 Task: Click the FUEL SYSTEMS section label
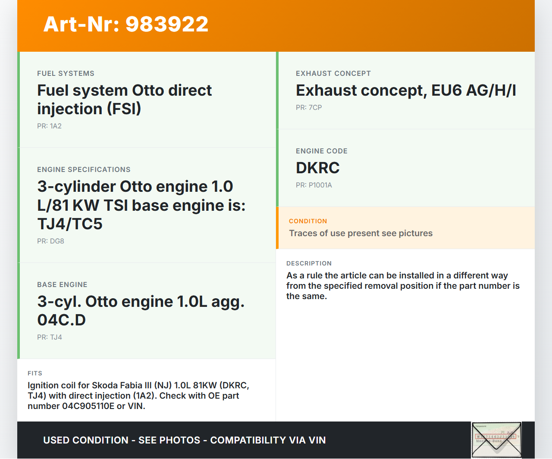pyautogui.click(x=66, y=74)
